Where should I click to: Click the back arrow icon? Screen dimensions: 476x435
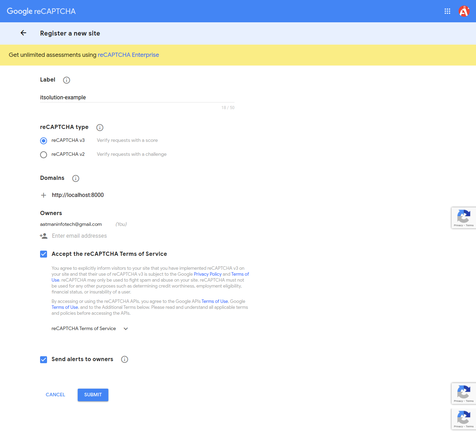(x=23, y=33)
